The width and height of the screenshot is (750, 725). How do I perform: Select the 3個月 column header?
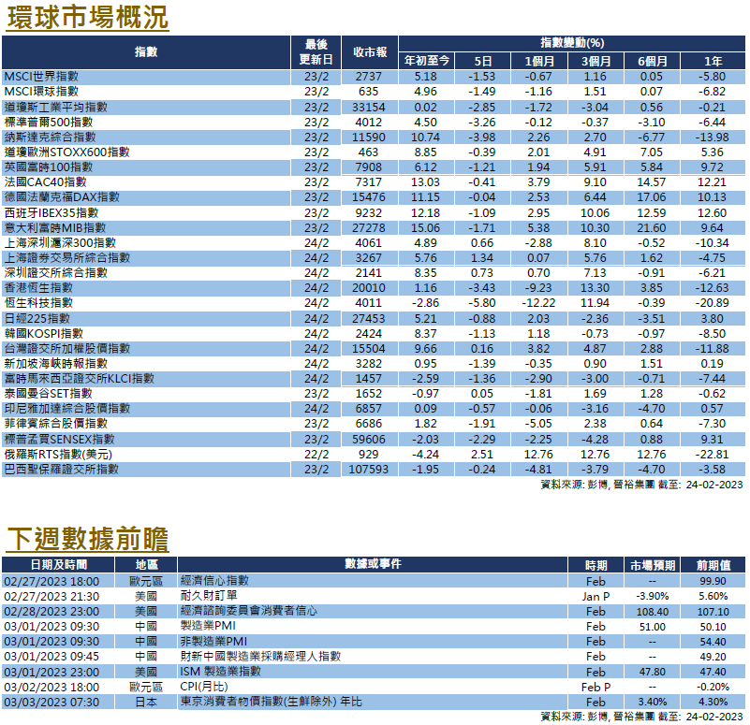[x=596, y=61]
